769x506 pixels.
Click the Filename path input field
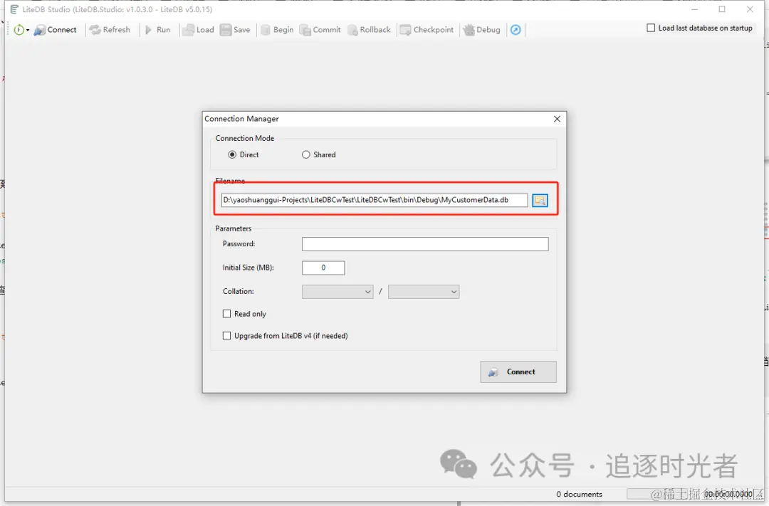tap(375, 200)
